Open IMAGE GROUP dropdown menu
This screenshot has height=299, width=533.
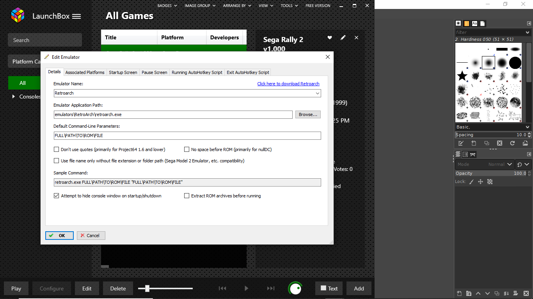[200, 6]
